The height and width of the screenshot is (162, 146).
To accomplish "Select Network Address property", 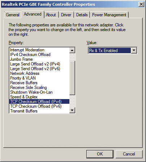I will 39,73.
